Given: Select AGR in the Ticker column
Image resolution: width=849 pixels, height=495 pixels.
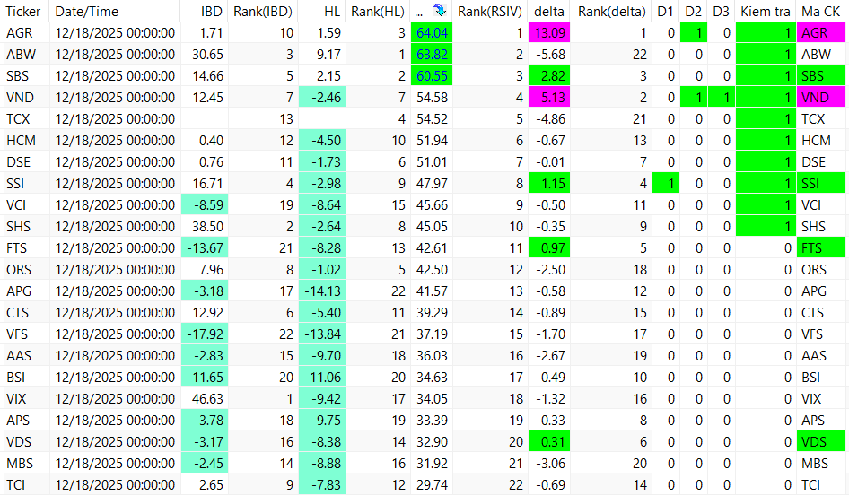Looking at the screenshot, I should coord(20,33).
